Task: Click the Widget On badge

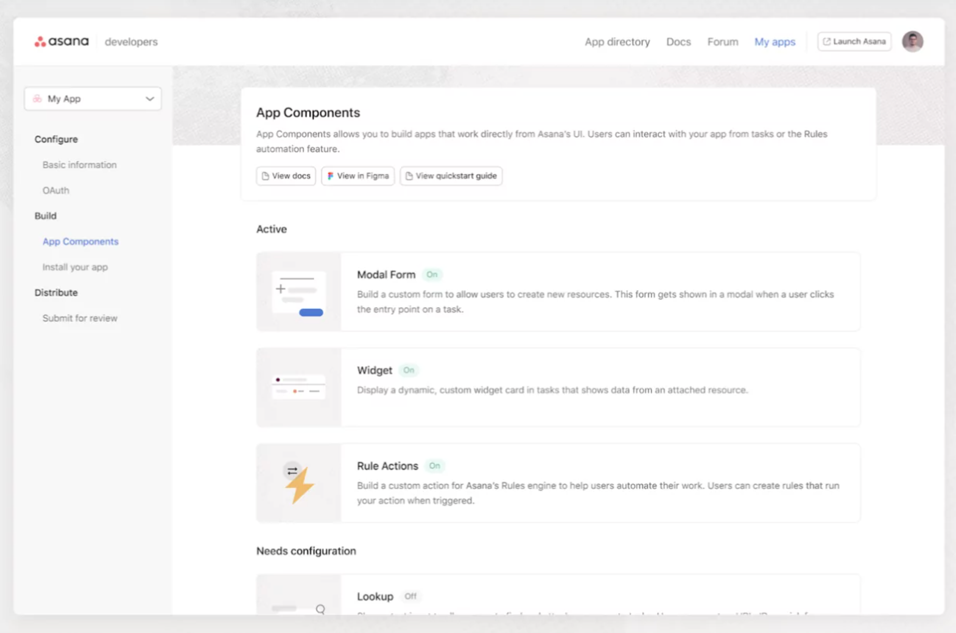Action: click(x=408, y=370)
